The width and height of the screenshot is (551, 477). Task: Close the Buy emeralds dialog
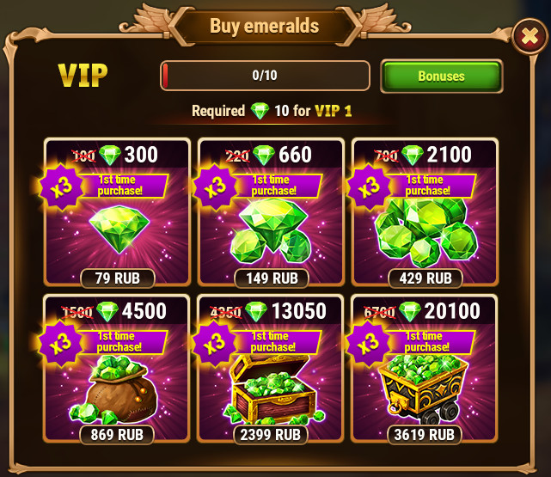pos(530,37)
